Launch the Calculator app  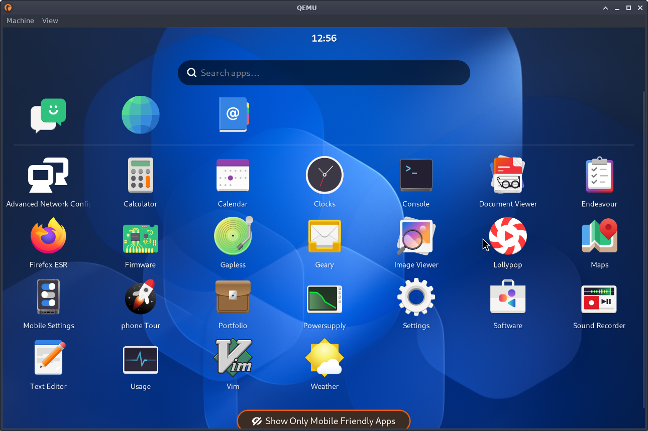coord(141,175)
